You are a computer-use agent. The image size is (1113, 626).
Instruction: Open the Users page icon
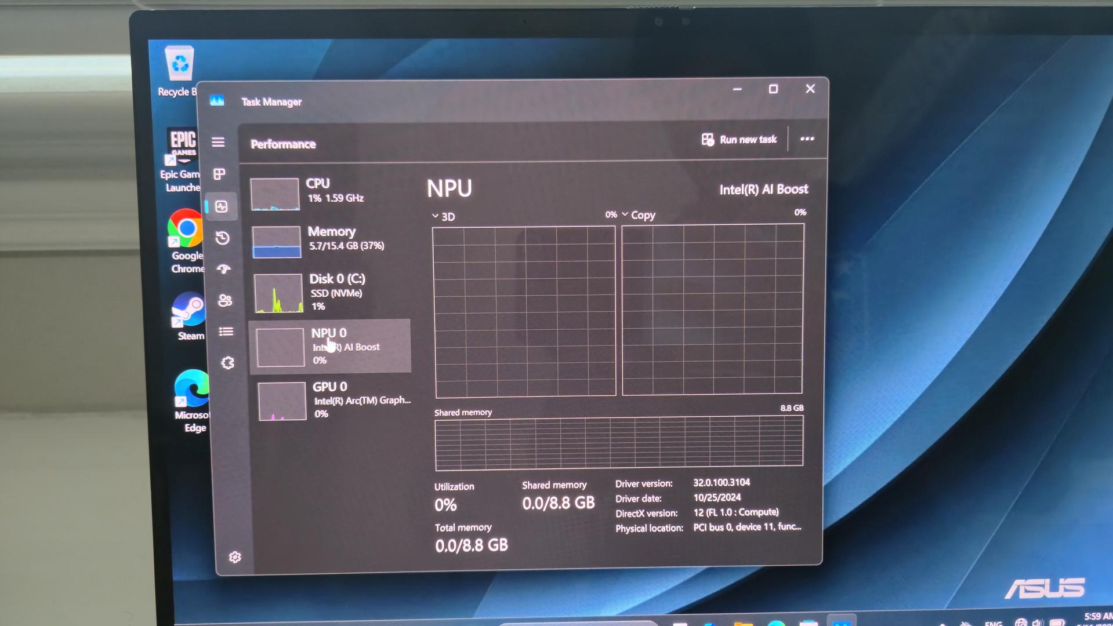[225, 300]
